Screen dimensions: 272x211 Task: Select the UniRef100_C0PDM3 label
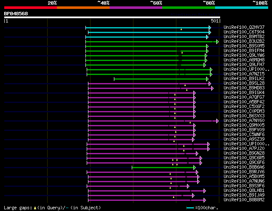244,111
